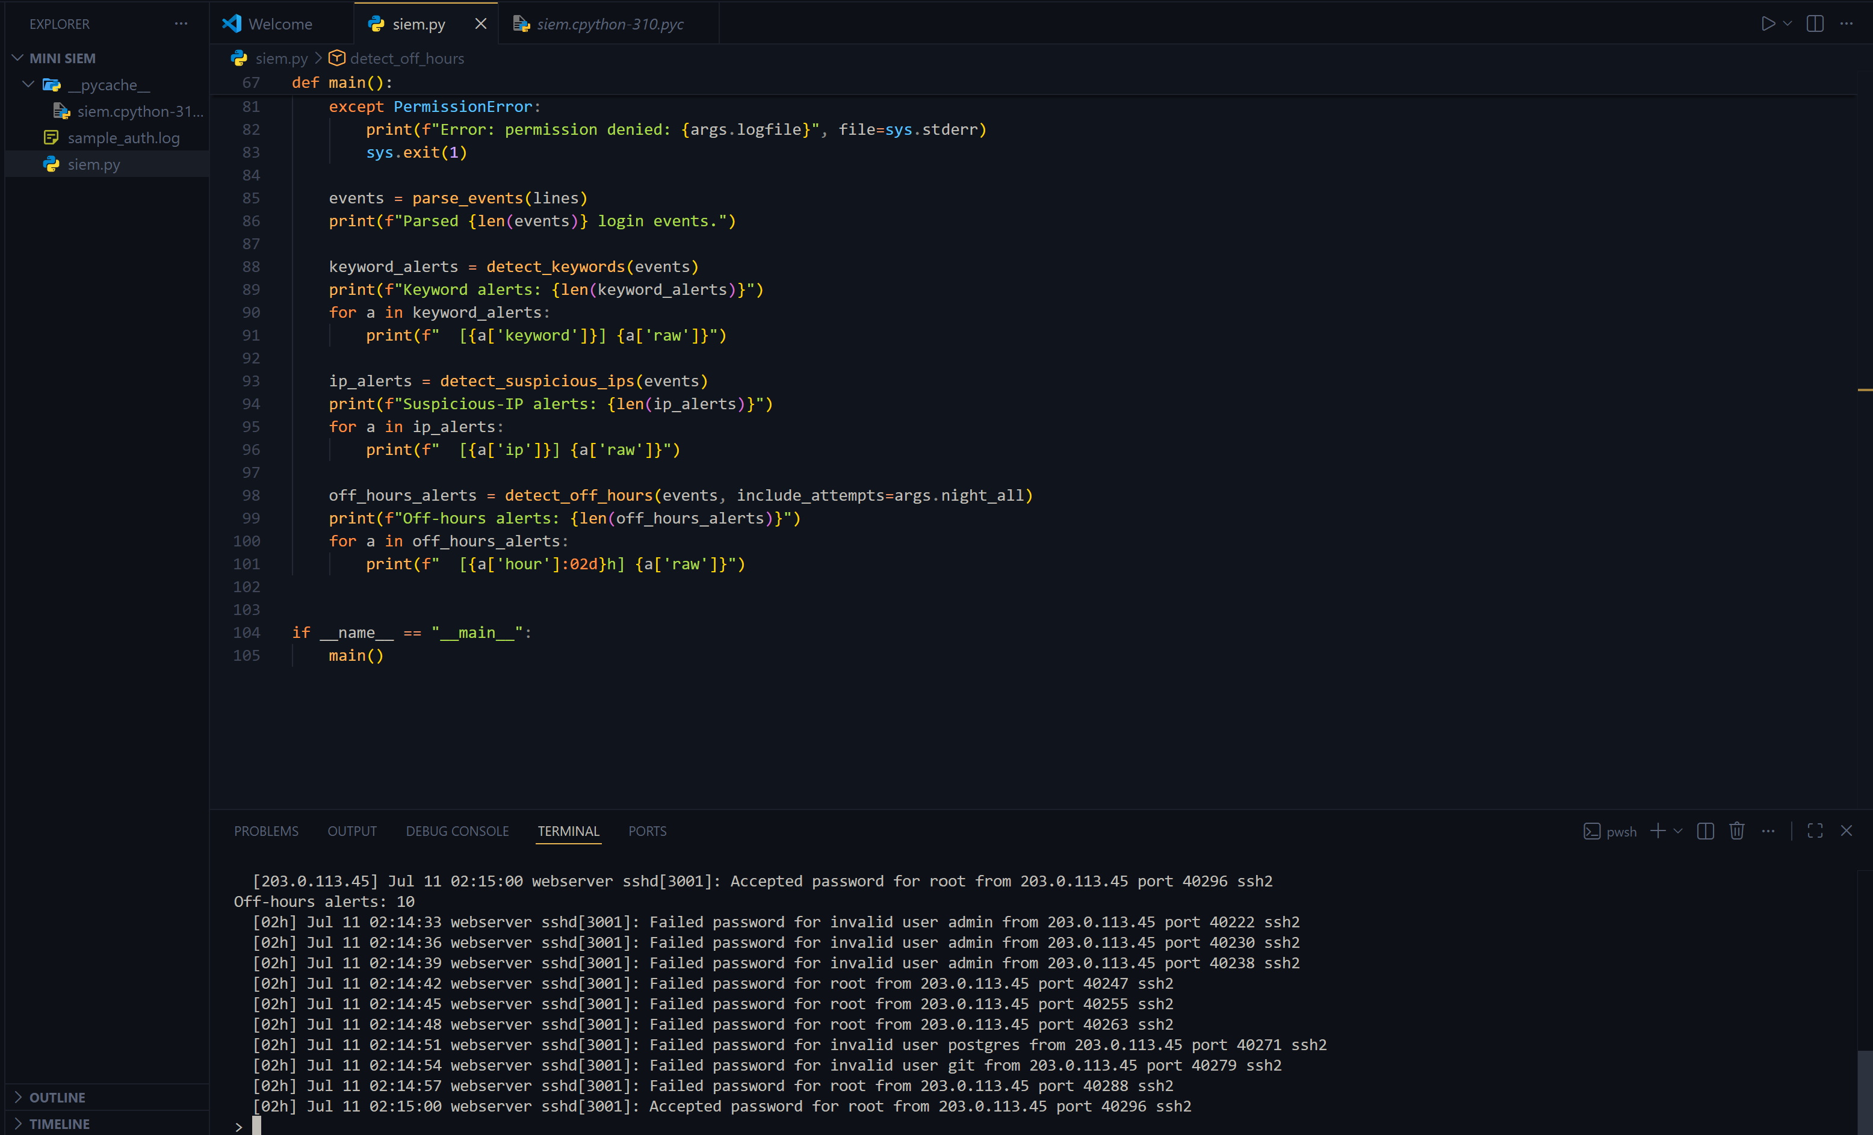Viewport: 1873px width, 1135px height.
Task: Click 'detect_suspicious_ips' on line 93
Action: [x=537, y=381]
